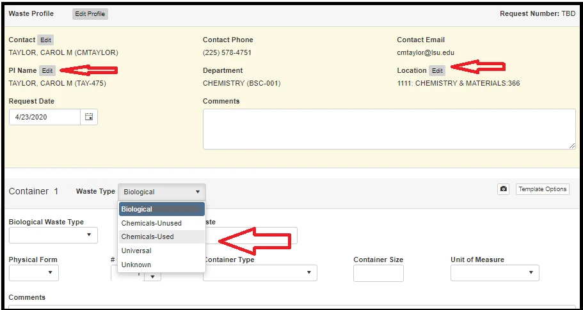Click the Request Date text field
Image resolution: width=583 pixels, height=310 pixels.
44,117
